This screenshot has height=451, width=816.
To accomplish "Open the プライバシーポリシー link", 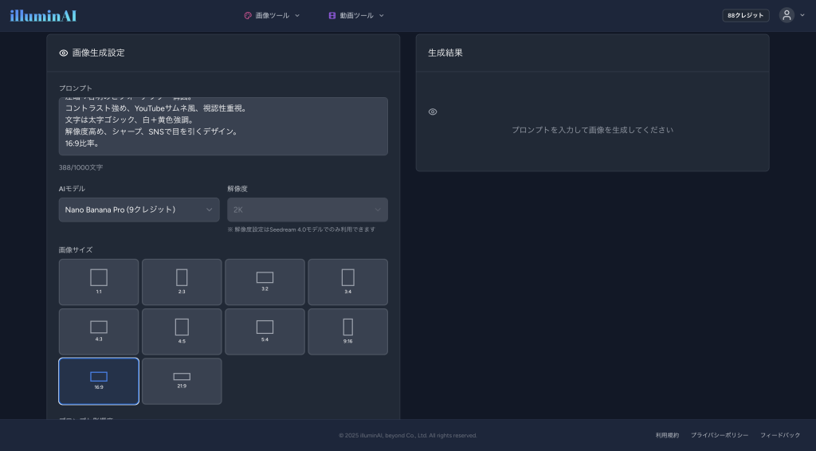I will (719, 435).
